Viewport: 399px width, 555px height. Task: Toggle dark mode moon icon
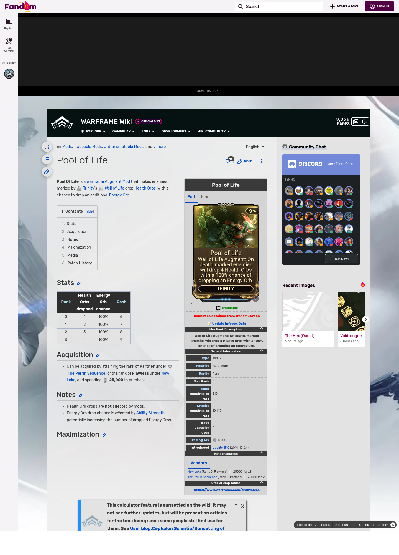tap(364, 122)
